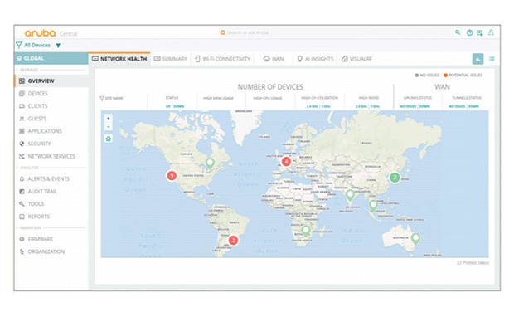514x322 pixels.
Task: Click the green cluster marker showing 2
Action: [x=395, y=178]
